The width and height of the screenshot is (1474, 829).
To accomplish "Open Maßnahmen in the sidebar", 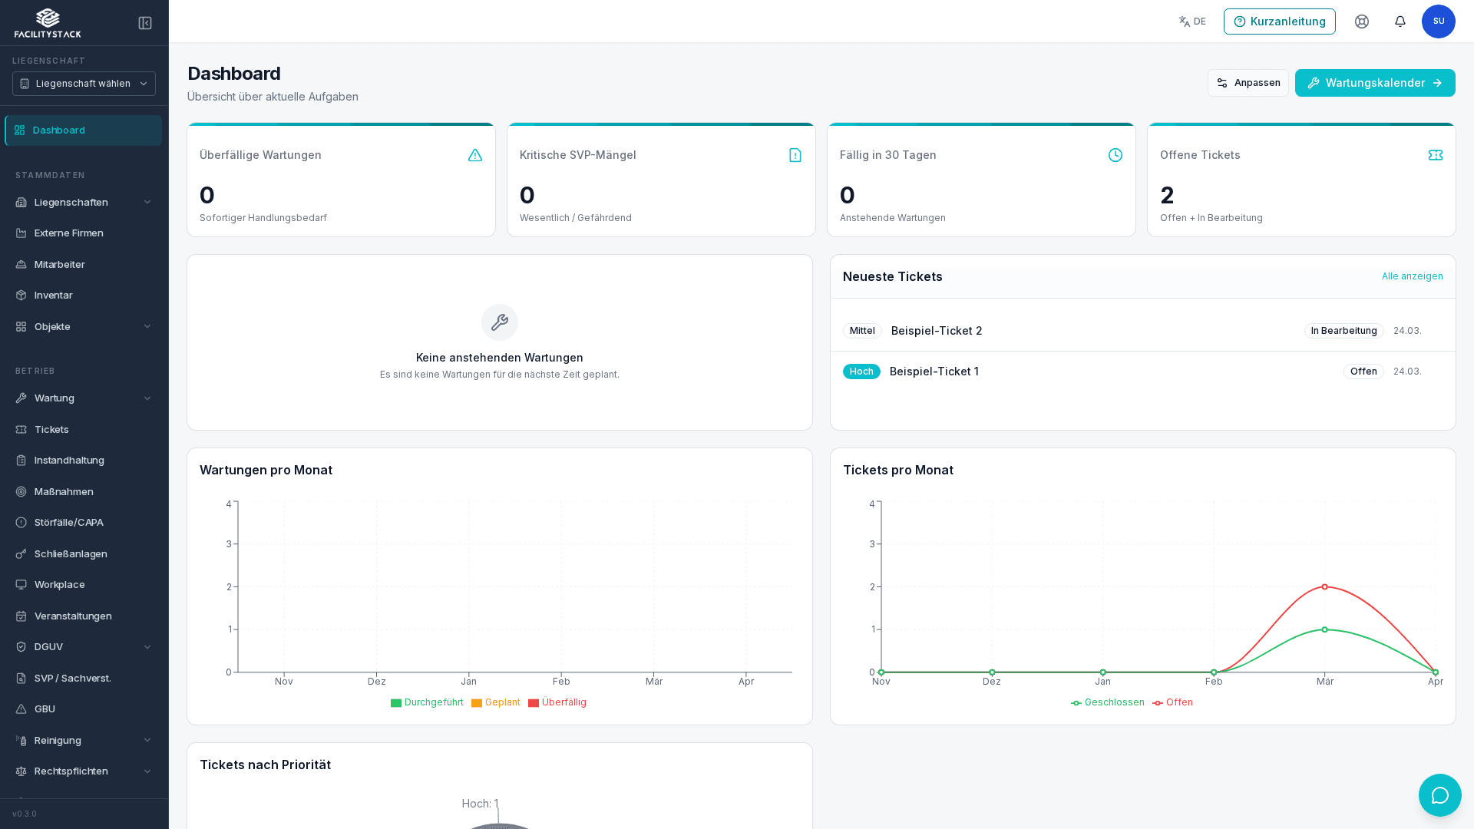I will (x=84, y=491).
